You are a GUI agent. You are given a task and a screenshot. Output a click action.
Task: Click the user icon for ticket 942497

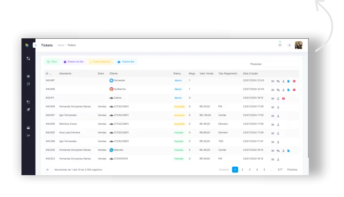click(283, 81)
